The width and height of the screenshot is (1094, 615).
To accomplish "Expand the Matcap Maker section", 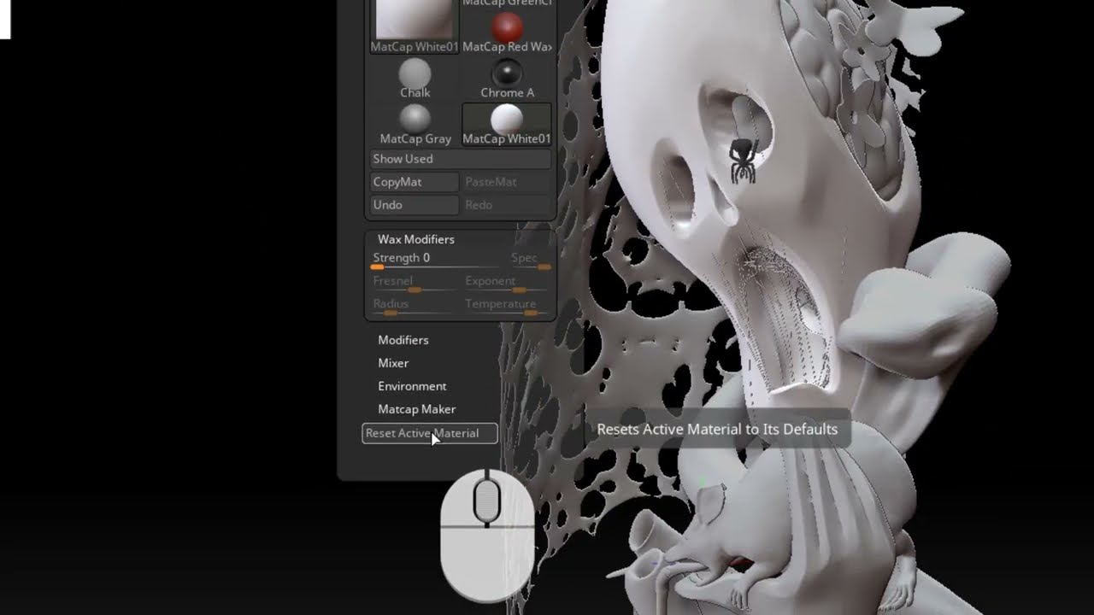I will pyautogui.click(x=417, y=409).
